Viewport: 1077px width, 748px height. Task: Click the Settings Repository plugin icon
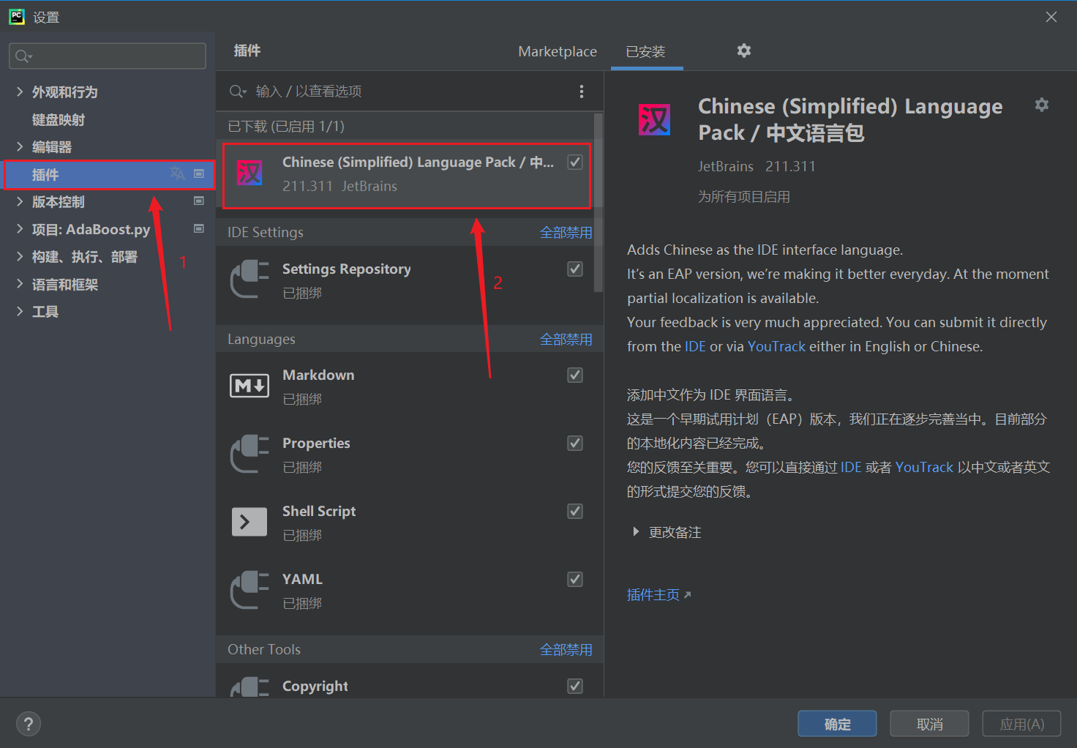point(249,280)
